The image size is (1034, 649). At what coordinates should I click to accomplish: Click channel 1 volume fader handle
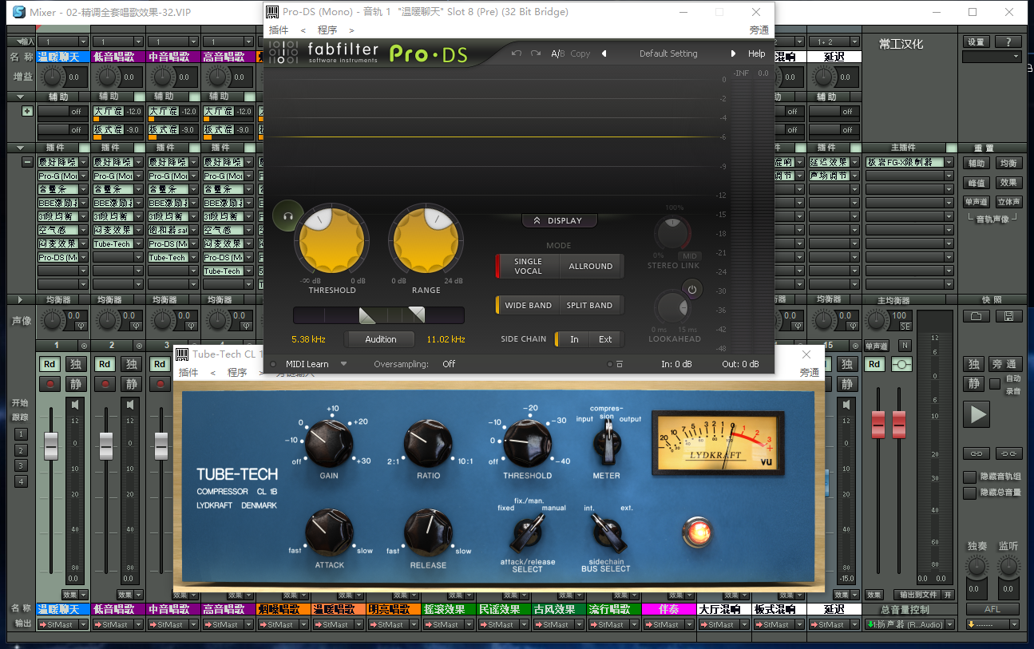click(50, 445)
